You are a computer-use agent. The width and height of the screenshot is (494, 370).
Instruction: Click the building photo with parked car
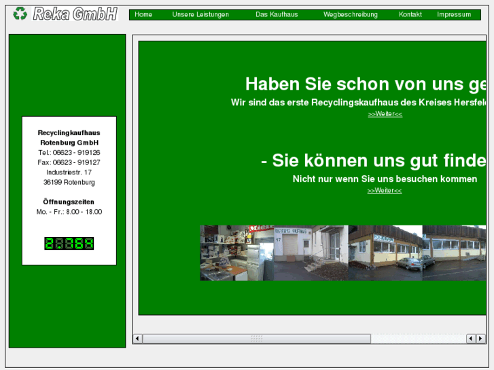tap(385, 253)
